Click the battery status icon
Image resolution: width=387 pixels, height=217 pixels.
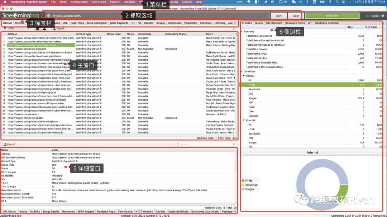pos(322,2)
